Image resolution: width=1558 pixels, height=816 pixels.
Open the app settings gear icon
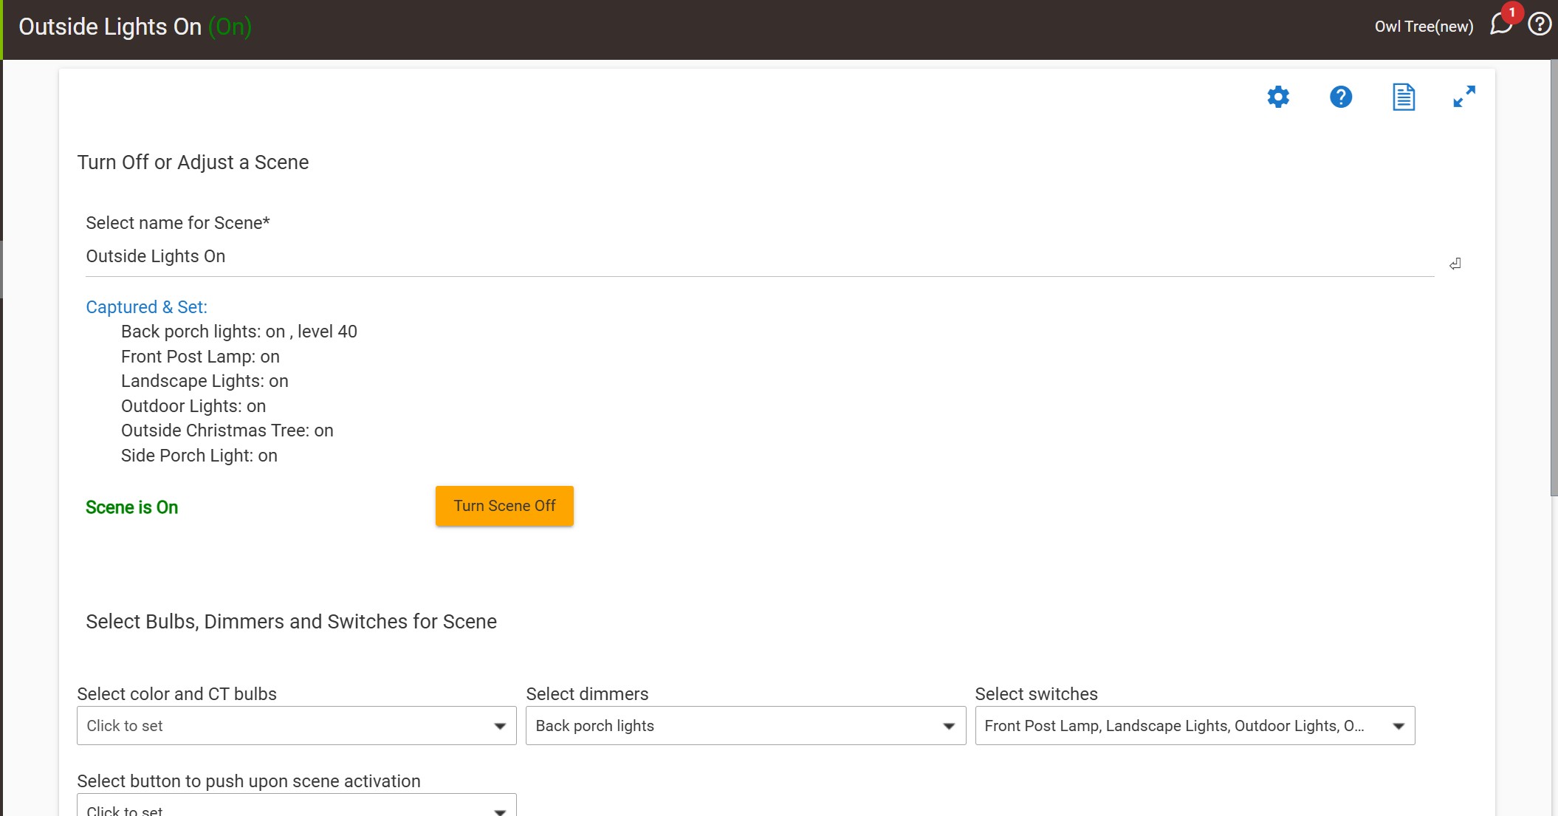point(1278,97)
